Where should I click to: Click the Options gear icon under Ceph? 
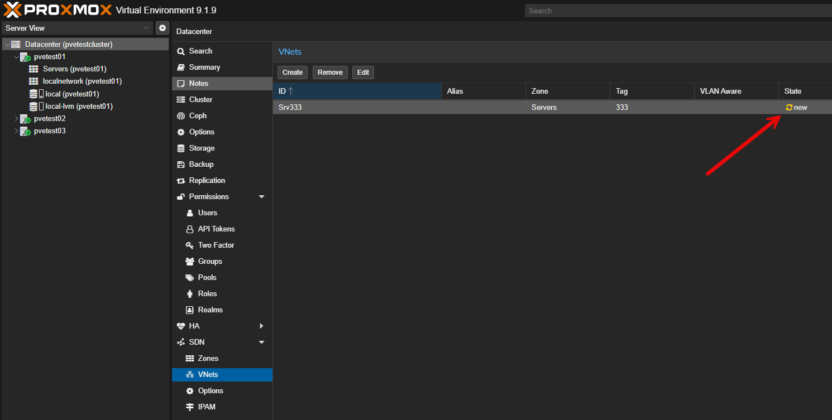pos(181,132)
